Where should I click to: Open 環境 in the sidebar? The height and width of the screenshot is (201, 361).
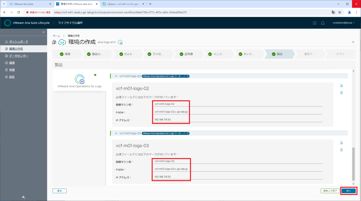[12, 63]
